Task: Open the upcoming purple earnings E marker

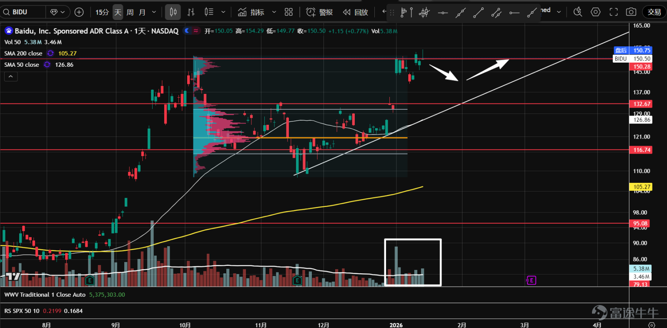Action: click(531, 280)
